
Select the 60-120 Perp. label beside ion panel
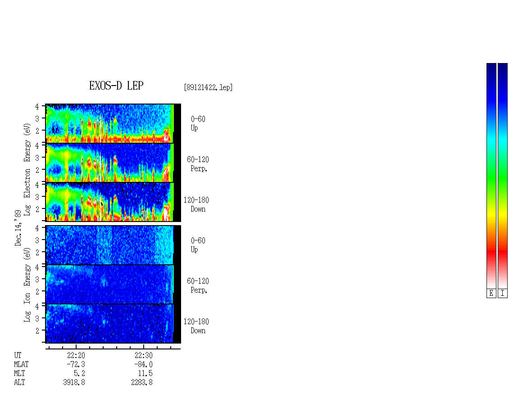[198, 285]
